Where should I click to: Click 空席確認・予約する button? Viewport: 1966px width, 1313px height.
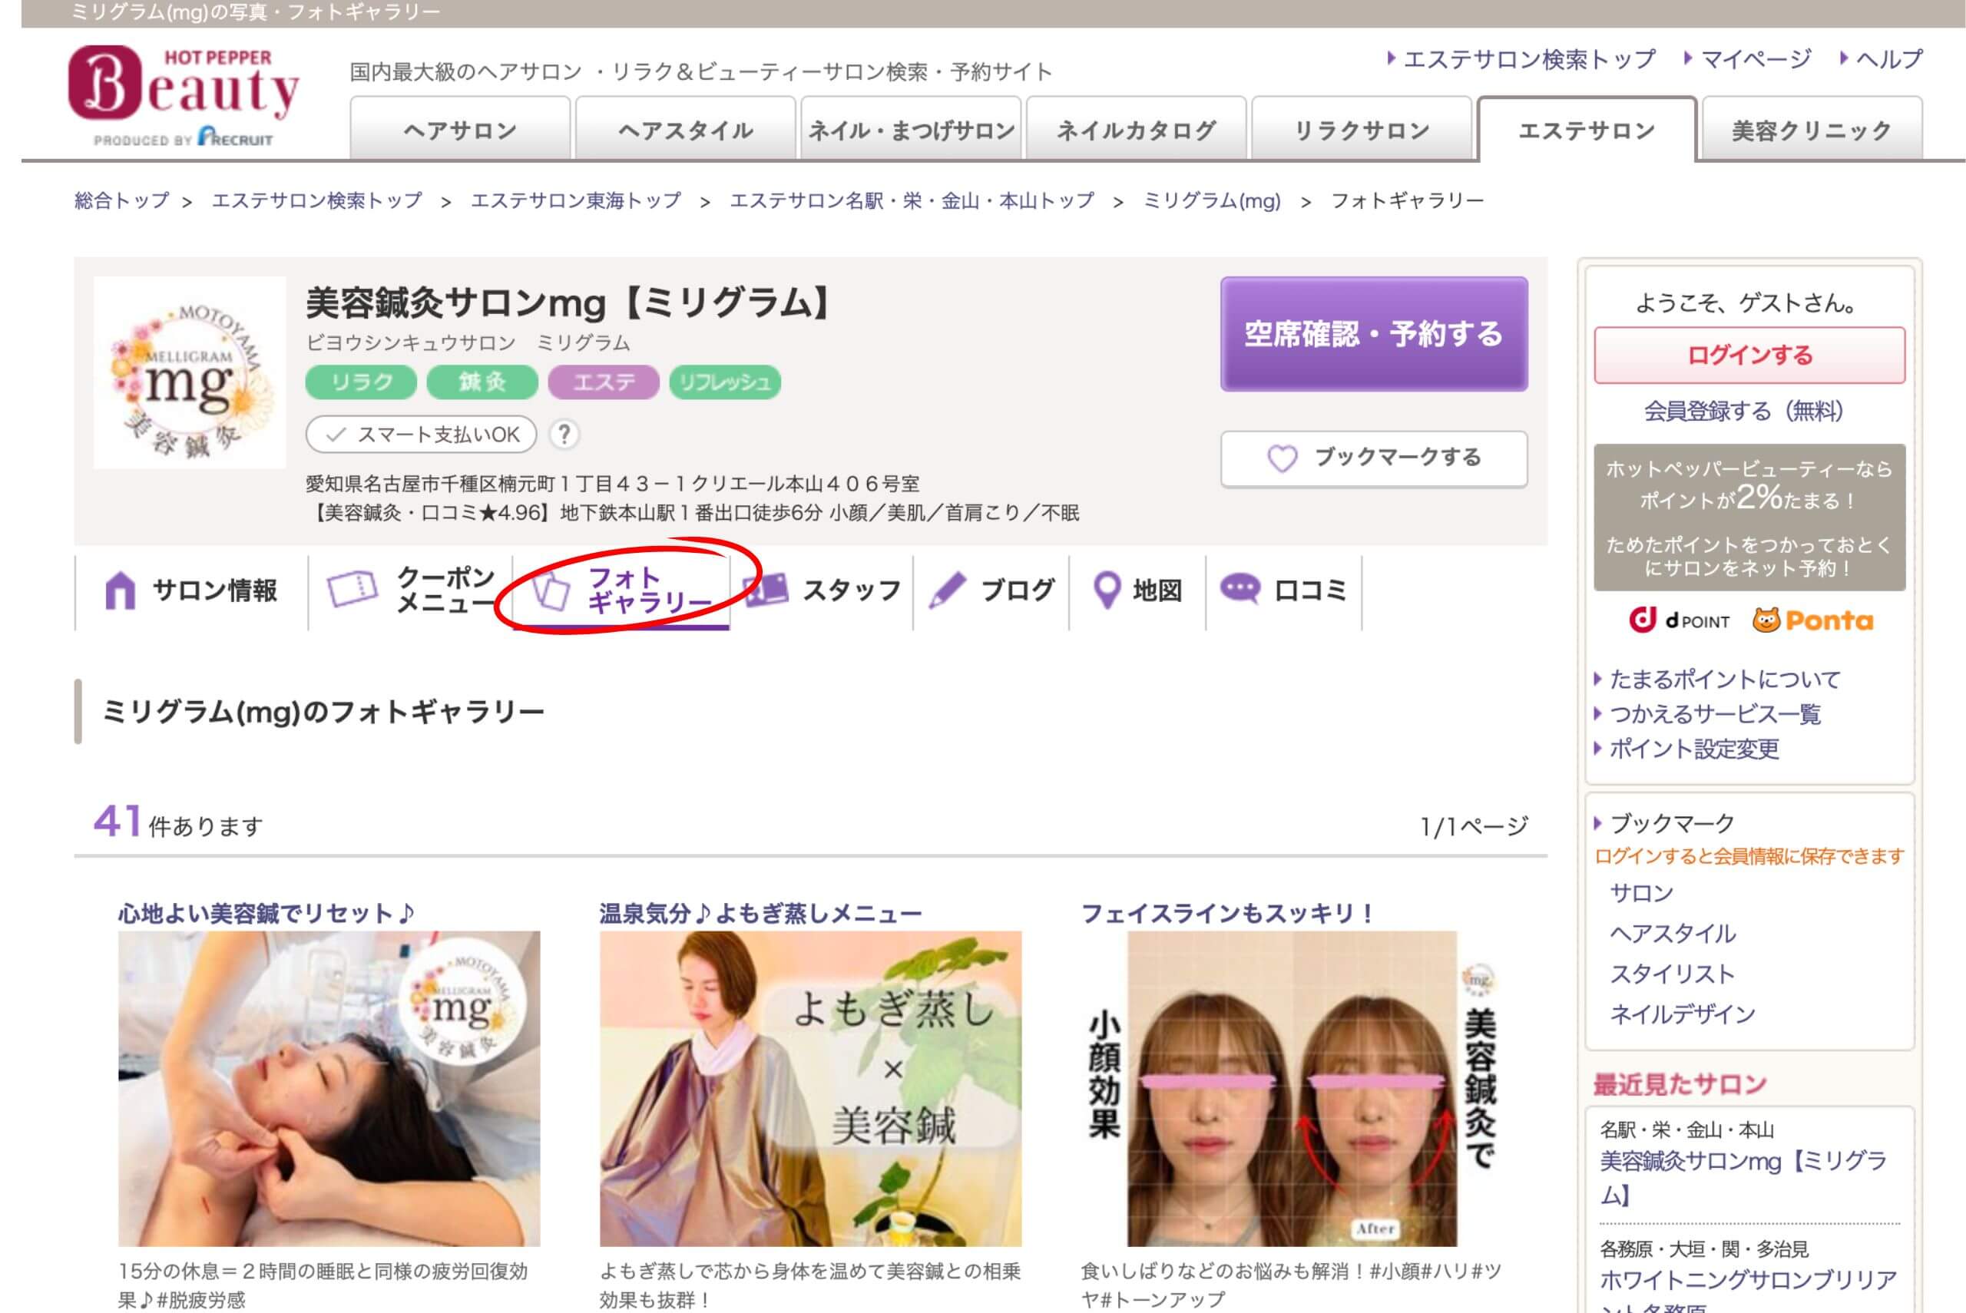[1374, 333]
